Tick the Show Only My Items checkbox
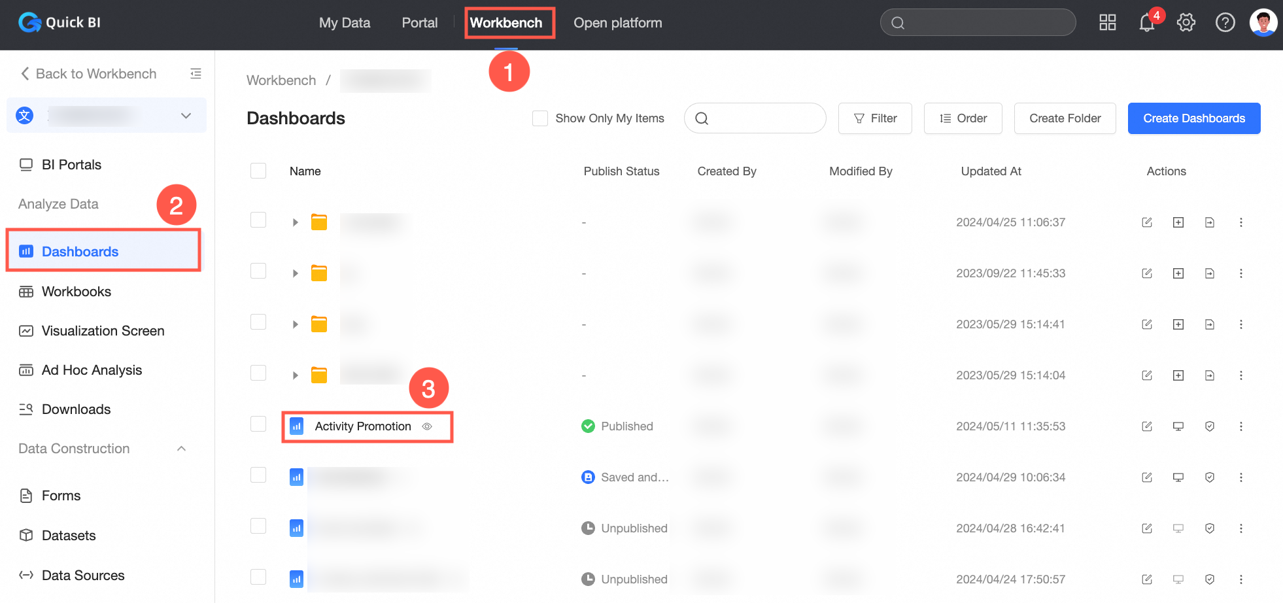This screenshot has width=1283, height=603. click(540, 118)
